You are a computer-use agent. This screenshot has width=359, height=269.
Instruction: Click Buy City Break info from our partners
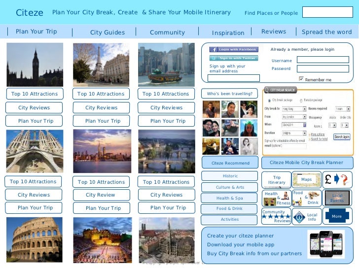pyautogui.click(x=254, y=254)
